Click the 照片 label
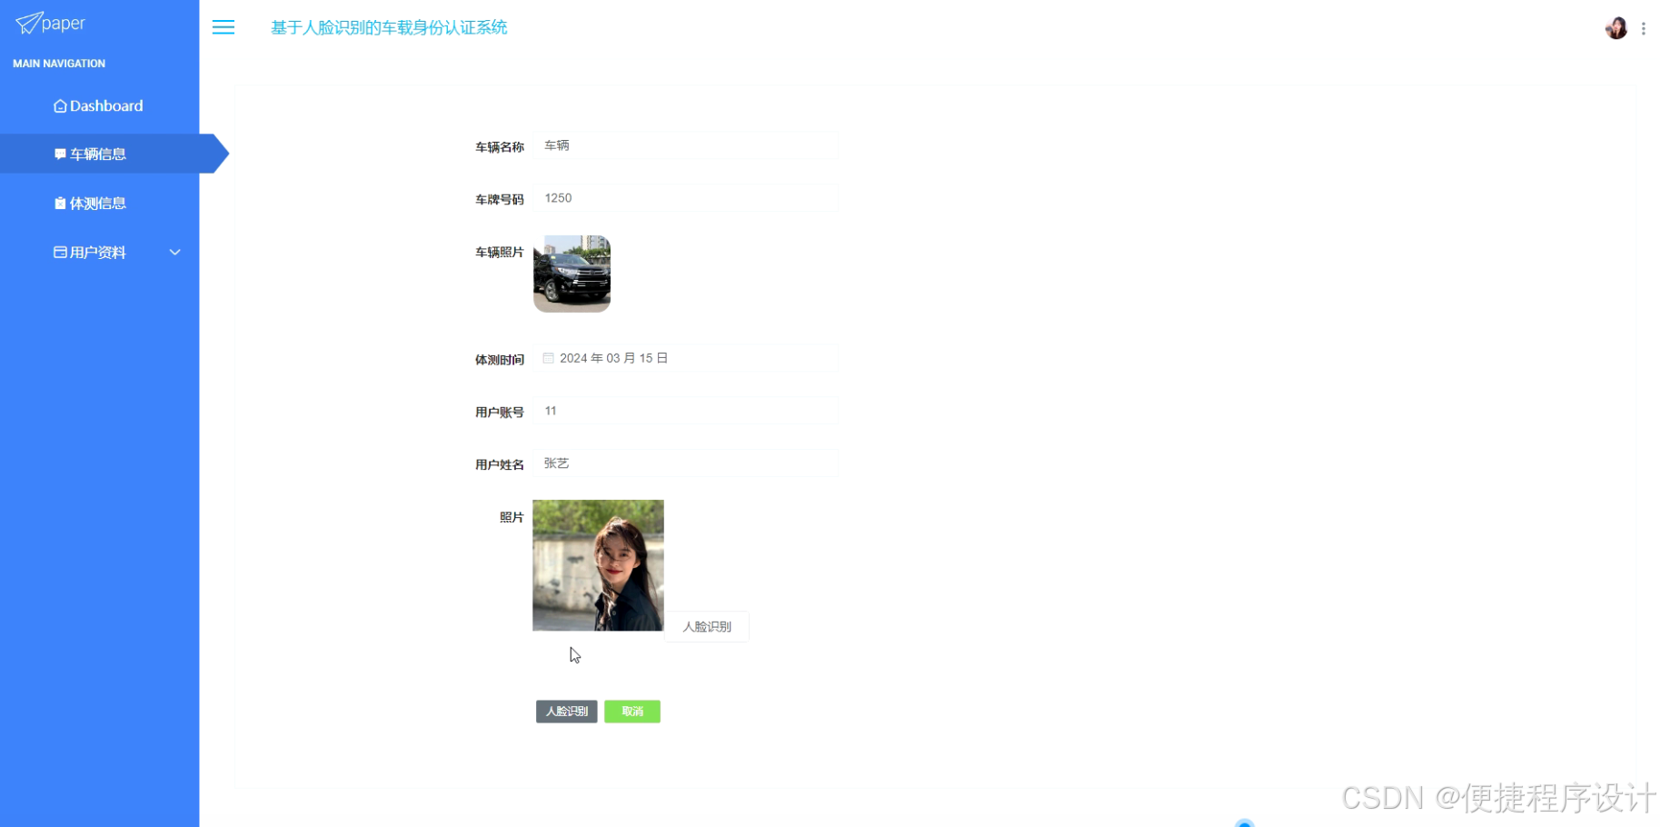1660x827 pixels. click(512, 517)
